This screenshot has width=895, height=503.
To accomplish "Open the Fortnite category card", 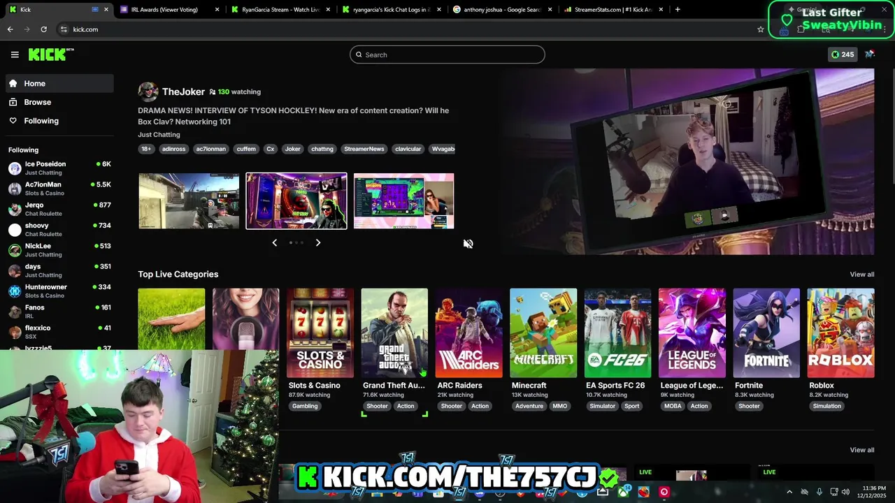I will click(x=766, y=333).
